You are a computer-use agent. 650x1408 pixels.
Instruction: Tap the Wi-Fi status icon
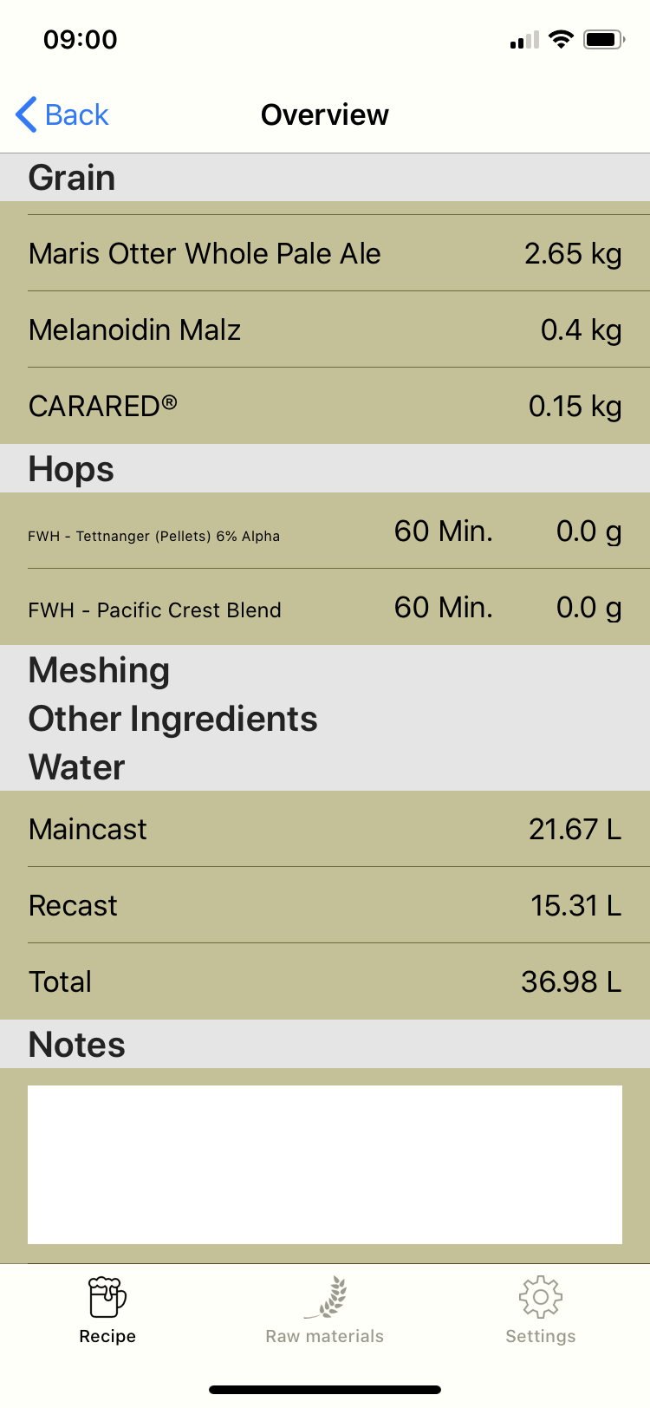pyautogui.click(x=561, y=40)
